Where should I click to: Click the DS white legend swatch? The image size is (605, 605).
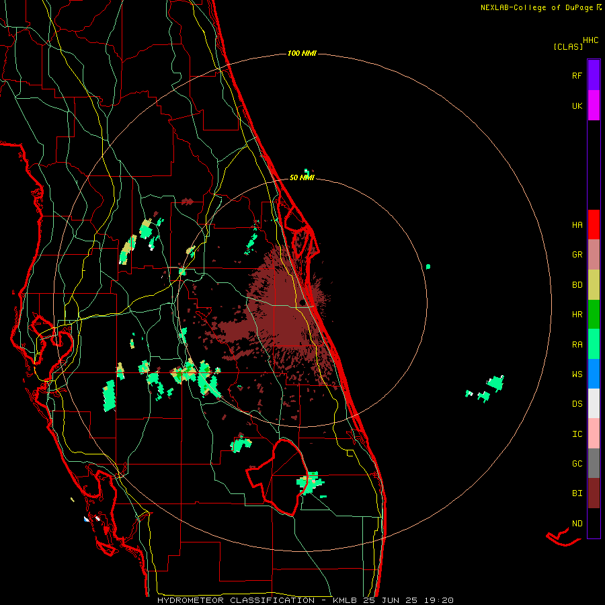594,403
